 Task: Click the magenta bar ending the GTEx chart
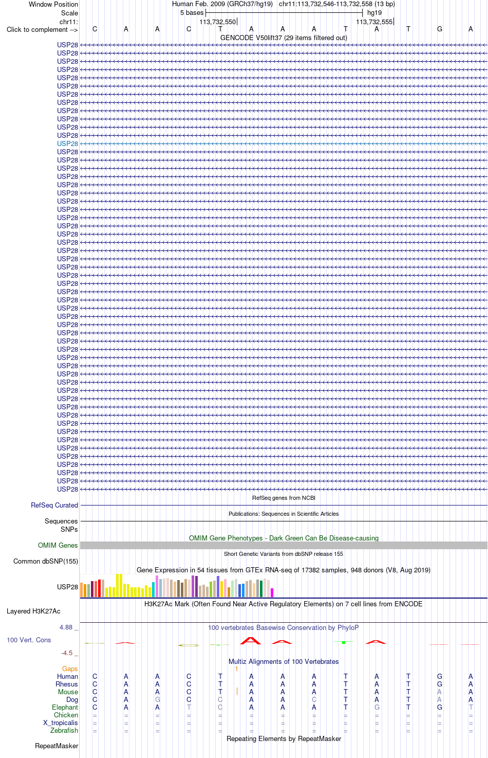point(272,592)
